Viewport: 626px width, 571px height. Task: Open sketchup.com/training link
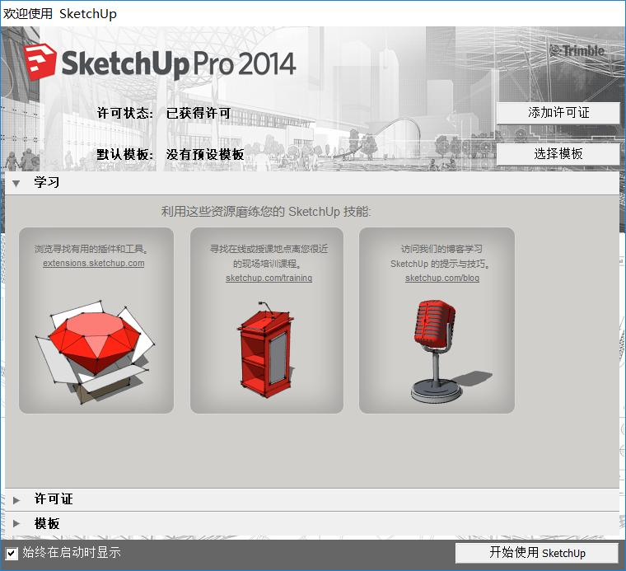(269, 278)
